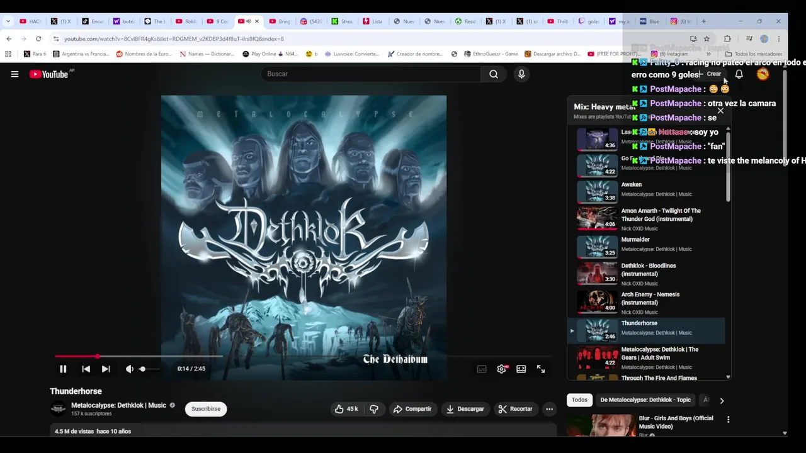Toggle subtitles in the player
This screenshot has width=806, height=453.
[x=482, y=369]
